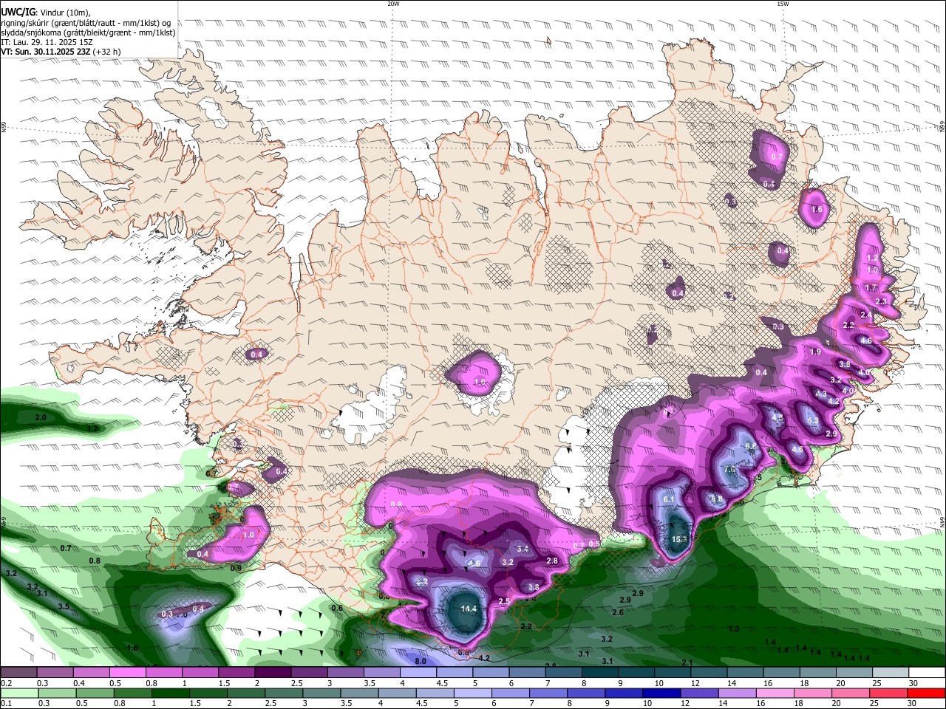
Task: Pick crimson 25 swatch in lower legend row
Action: pos(888,693)
